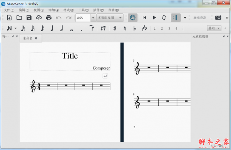Take a snapshot with the camera icon
Screen dimensions: 231x150
pos(218,18)
